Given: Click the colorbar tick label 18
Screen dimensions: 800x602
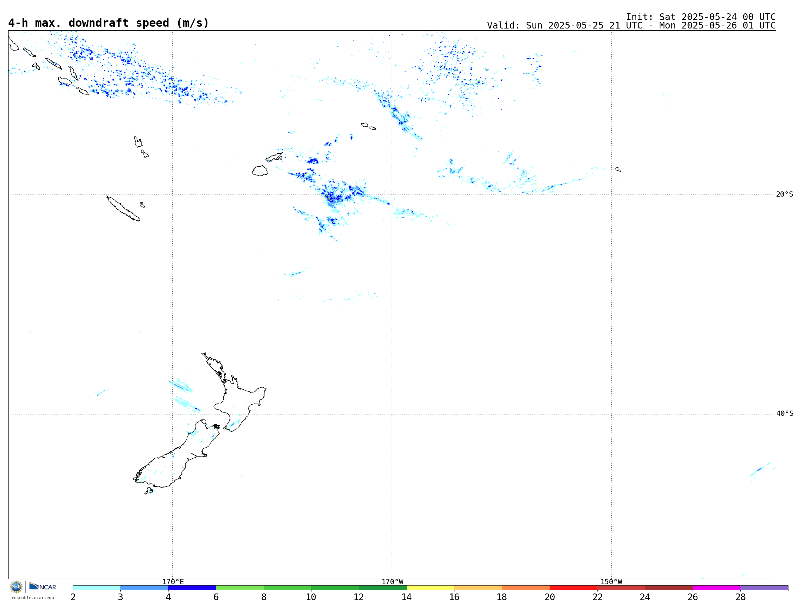Looking at the screenshot, I should [x=502, y=597].
